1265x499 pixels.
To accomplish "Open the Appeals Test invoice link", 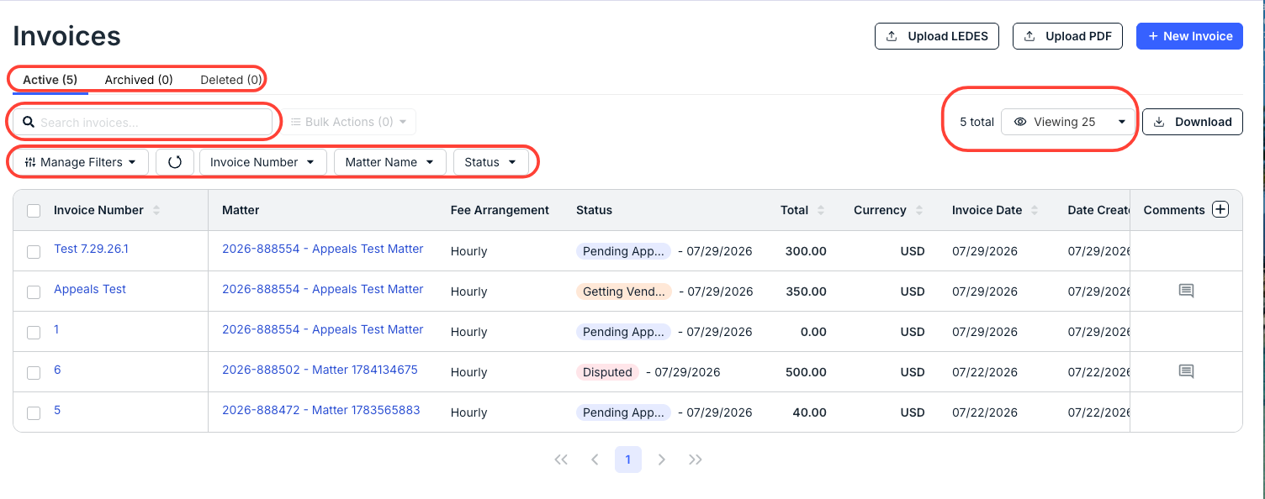I will tap(90, 289).
